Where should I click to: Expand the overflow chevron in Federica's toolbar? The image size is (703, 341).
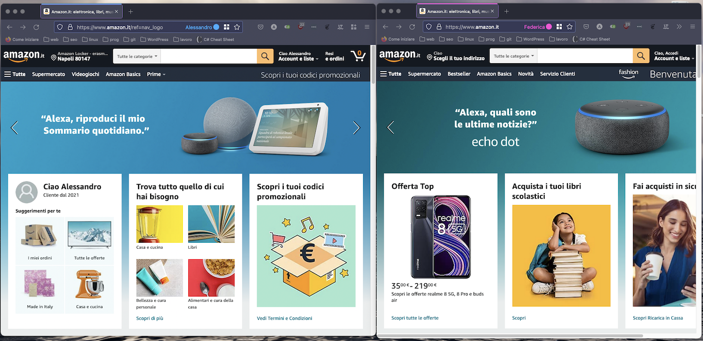tap(679, 27)
